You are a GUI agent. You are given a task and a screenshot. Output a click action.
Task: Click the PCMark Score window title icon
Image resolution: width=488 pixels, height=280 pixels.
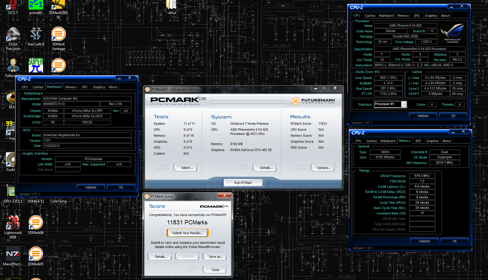tap(147, 196)
